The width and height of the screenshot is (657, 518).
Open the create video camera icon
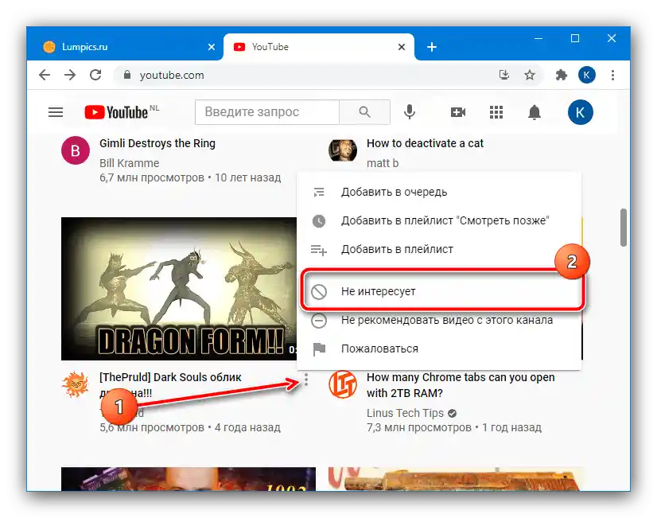point(458,112)
